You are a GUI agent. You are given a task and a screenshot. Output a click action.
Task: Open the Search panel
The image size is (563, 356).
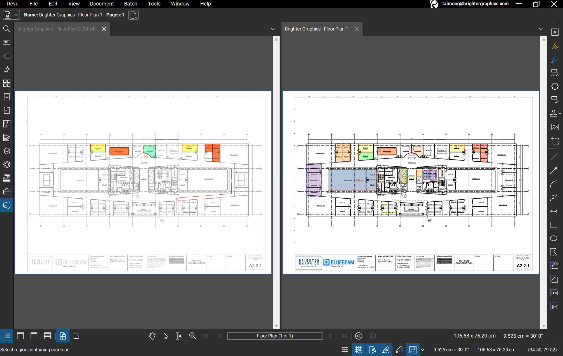click(x=7, y=29)
